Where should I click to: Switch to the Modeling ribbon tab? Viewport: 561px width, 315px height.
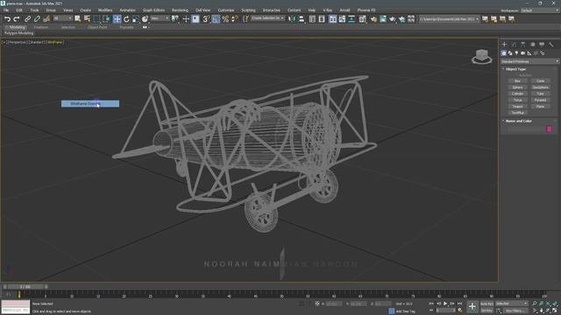(17, 27)
